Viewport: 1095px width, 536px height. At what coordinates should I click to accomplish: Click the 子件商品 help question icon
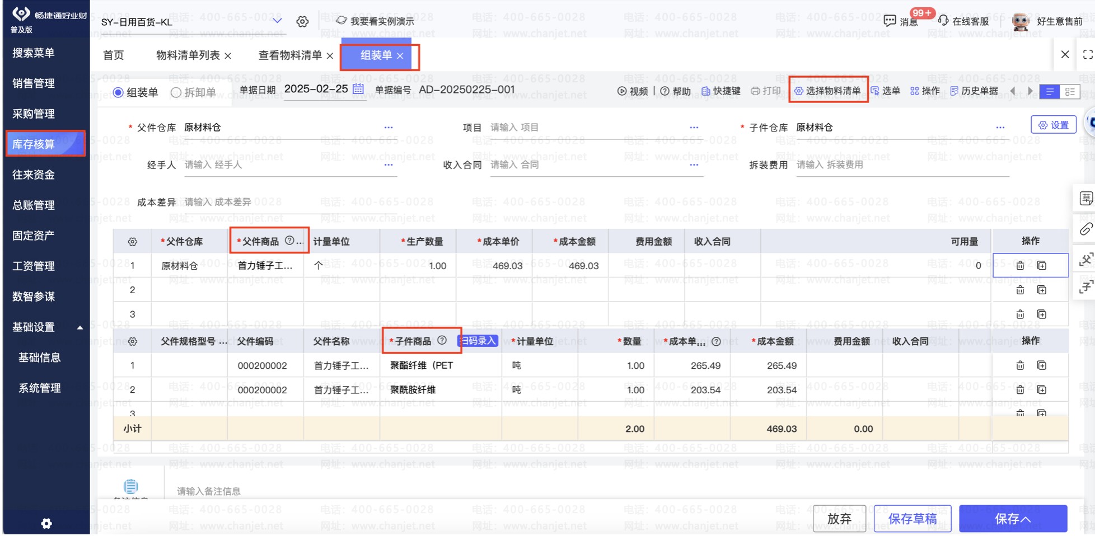click(442, 340)
